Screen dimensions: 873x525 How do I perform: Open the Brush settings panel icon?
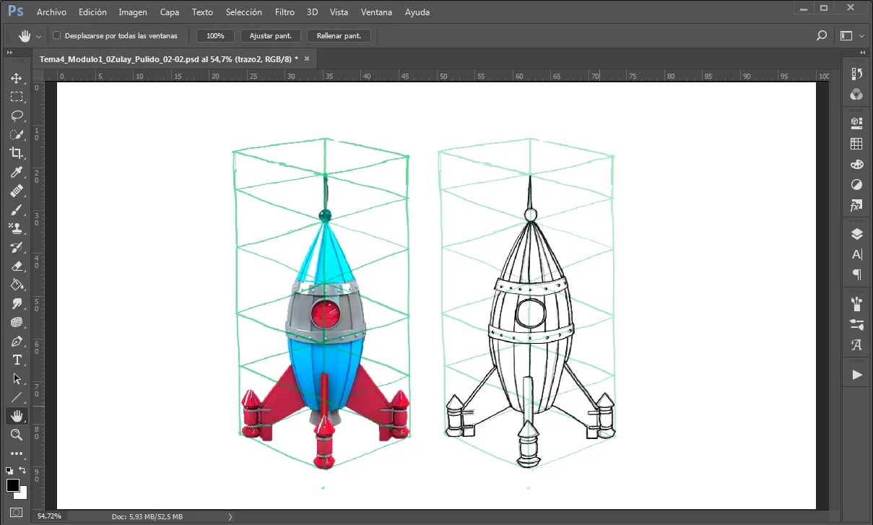click(857, 324)
